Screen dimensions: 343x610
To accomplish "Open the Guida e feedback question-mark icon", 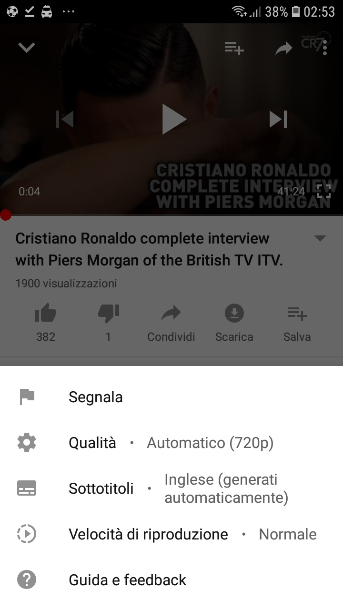I will click(27, 580).
